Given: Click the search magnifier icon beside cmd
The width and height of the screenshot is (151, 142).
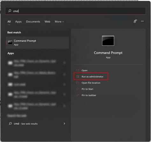Looking at the screenshot, I should point(10,11).
